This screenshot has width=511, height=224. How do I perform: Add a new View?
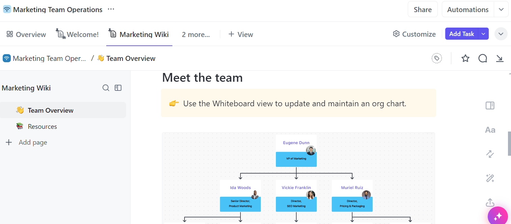coord(241,34)
